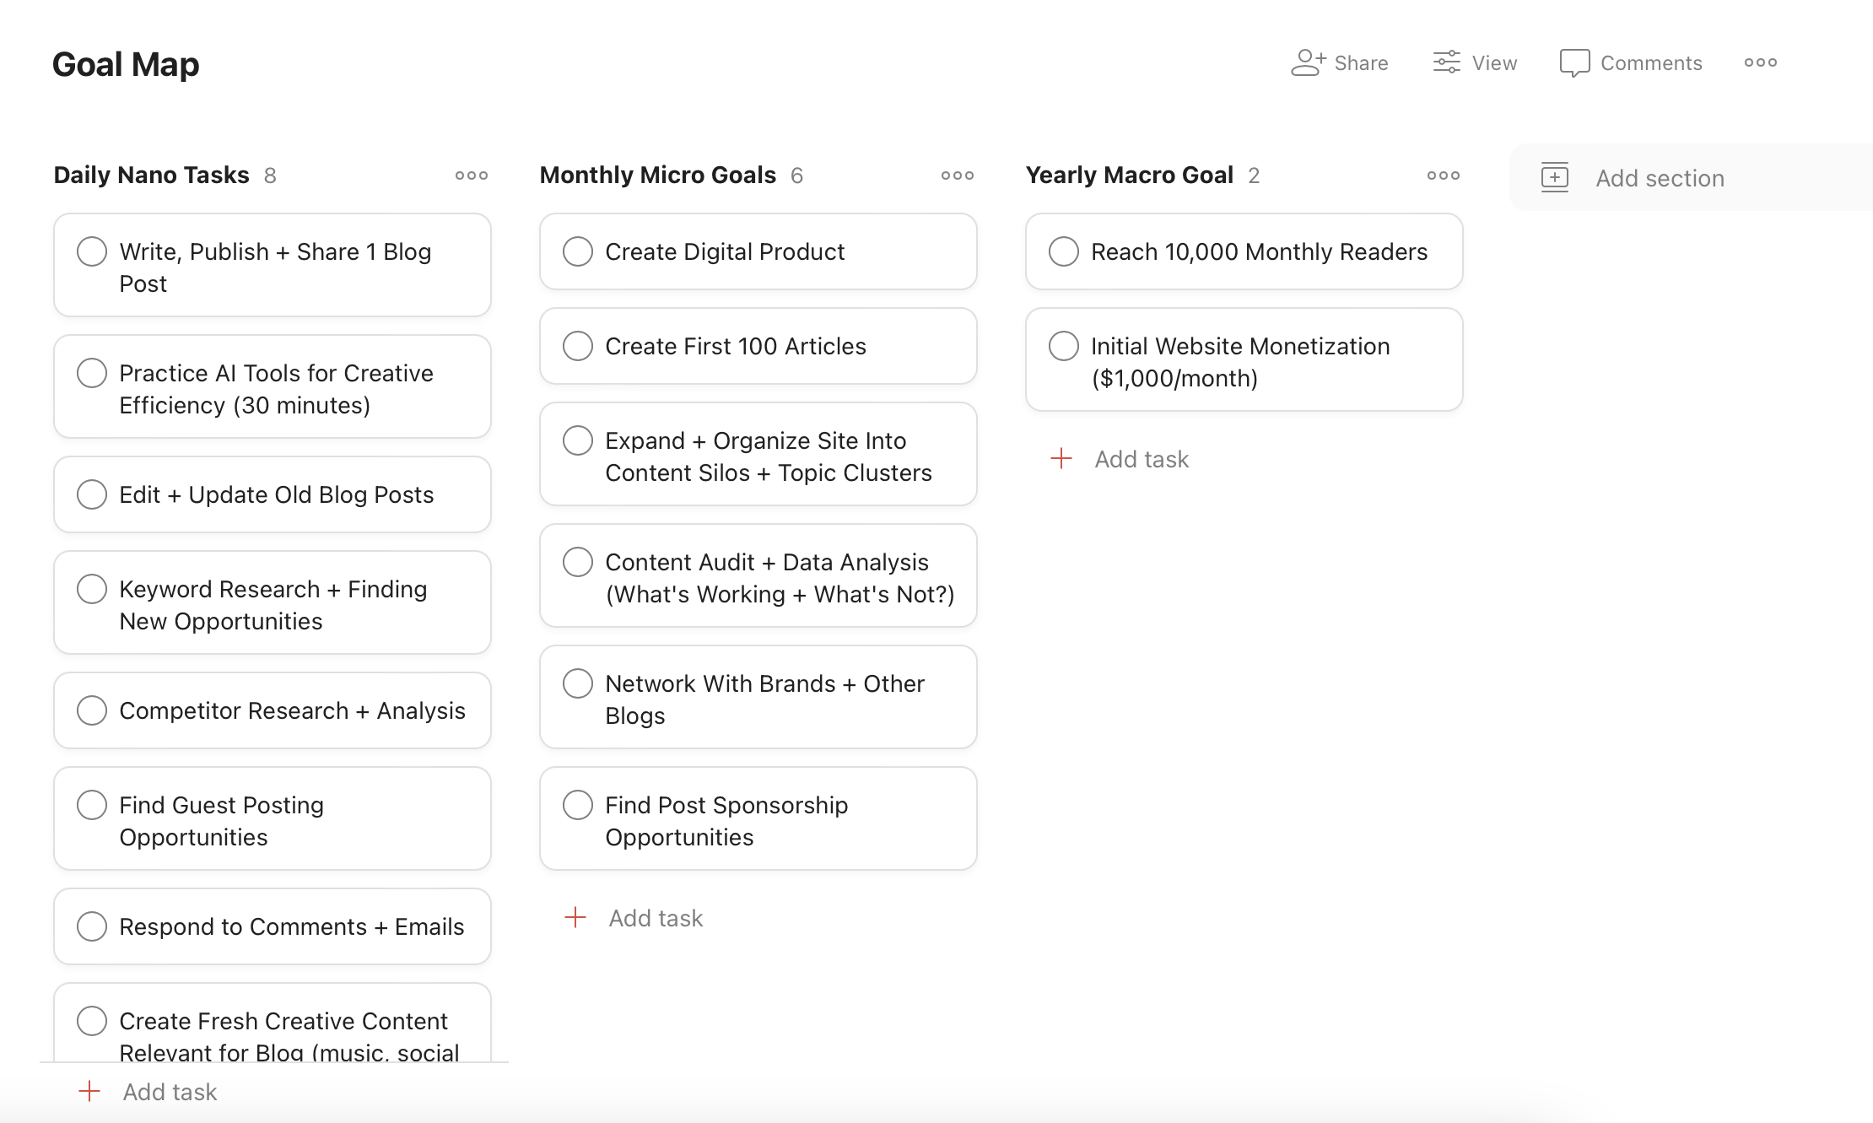Open Initial Website Monetization task card

click(1239, 361)
